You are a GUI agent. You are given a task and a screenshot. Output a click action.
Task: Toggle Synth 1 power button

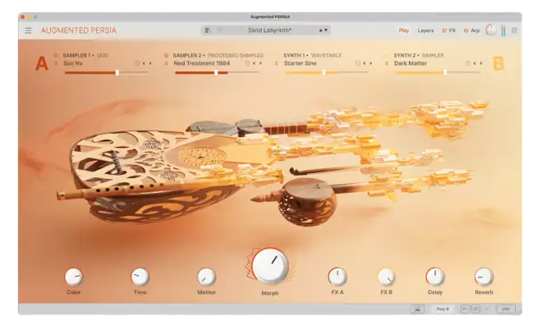277,55
